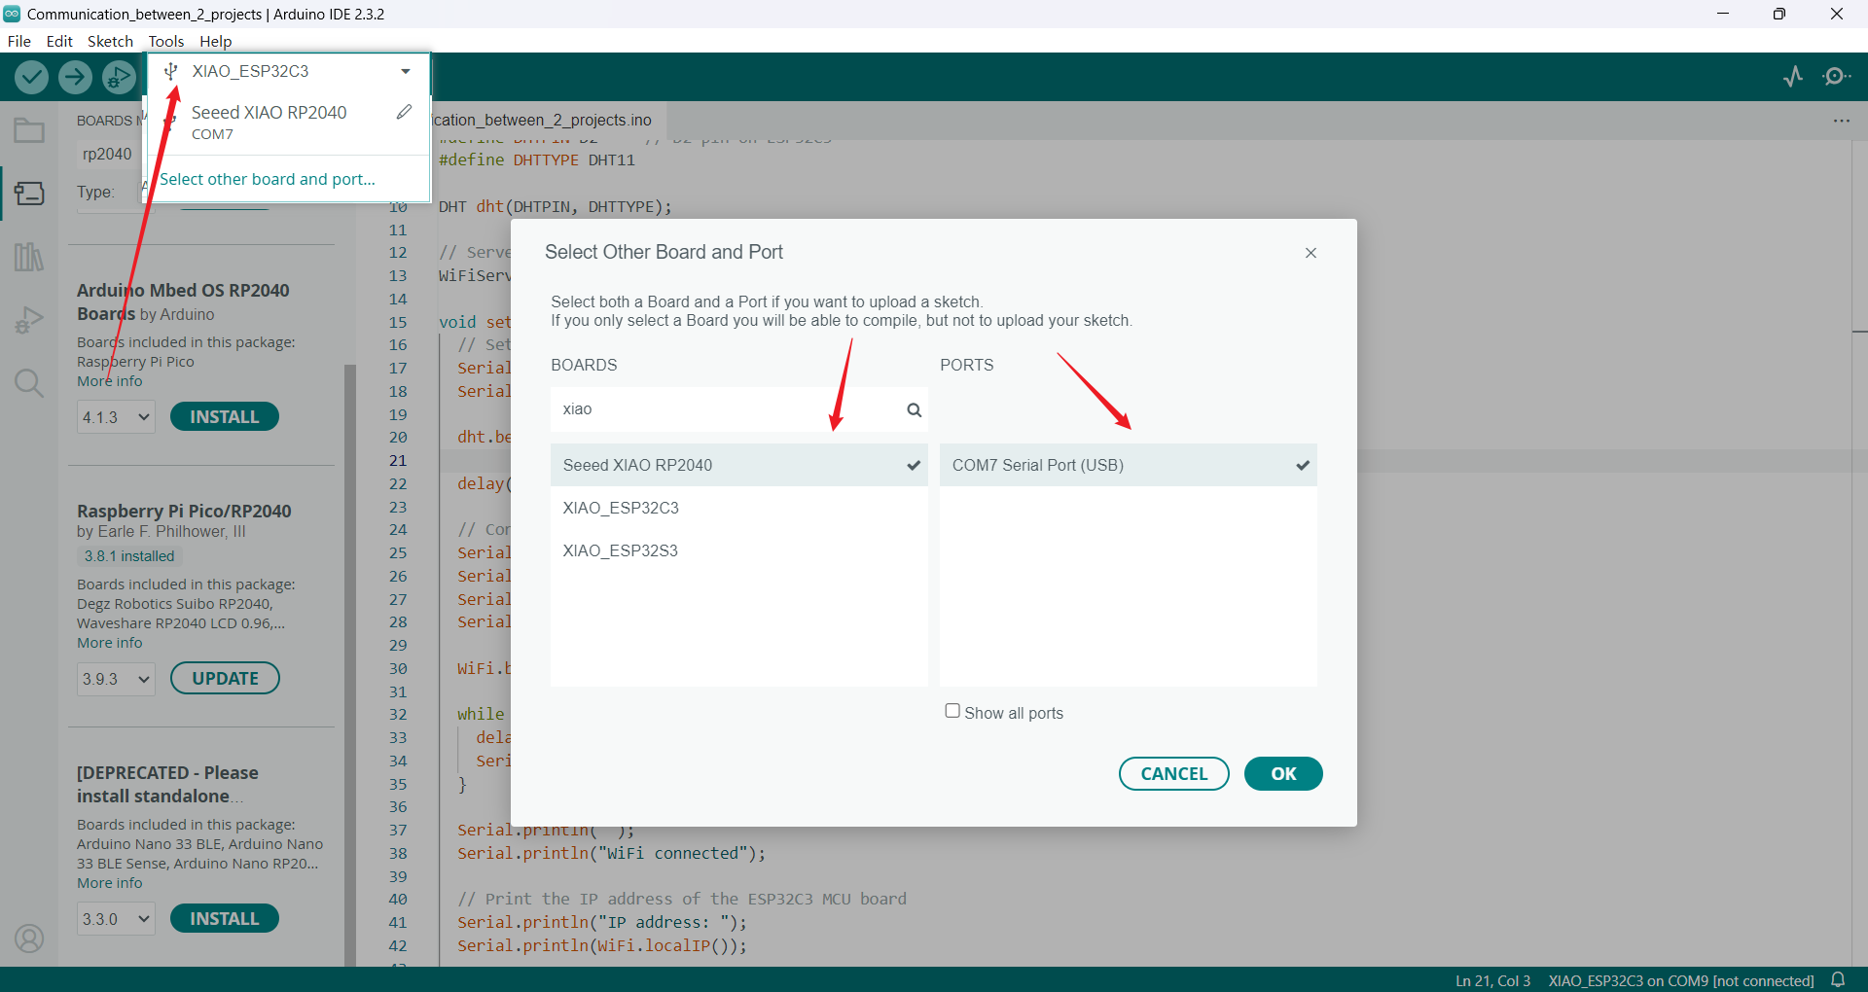Open More info for Arduino Mbed OS RP2040
This screenshot has width=1868, height=992.
click(x=110, y=381)
